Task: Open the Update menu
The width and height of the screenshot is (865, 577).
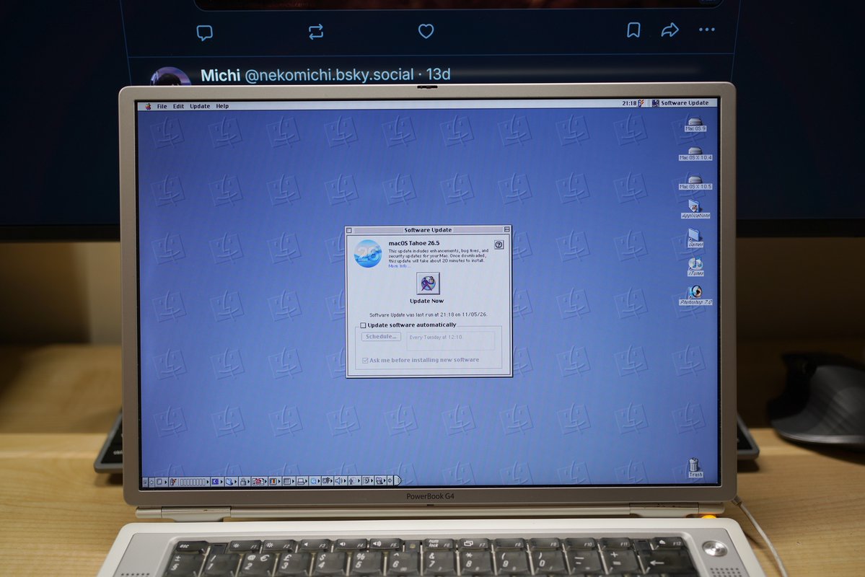Action: point(200,107)
